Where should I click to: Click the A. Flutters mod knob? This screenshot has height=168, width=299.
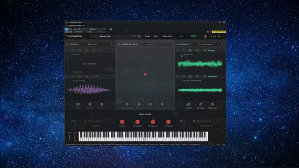point(168,122)
